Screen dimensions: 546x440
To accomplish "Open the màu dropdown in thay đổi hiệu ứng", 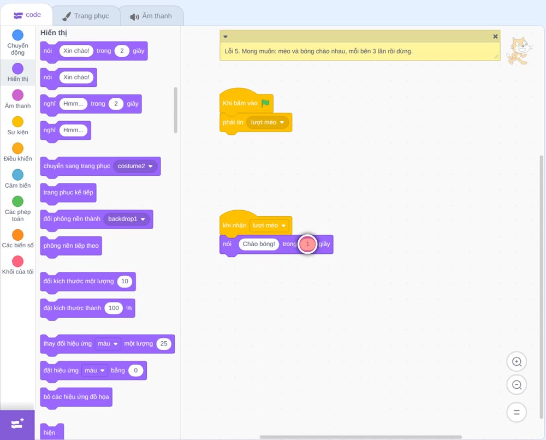I will (x=108, y=343).
